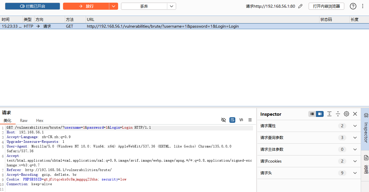Open the request editor hamburger menu
Screen dimensions: 369x192
point(250,120)
